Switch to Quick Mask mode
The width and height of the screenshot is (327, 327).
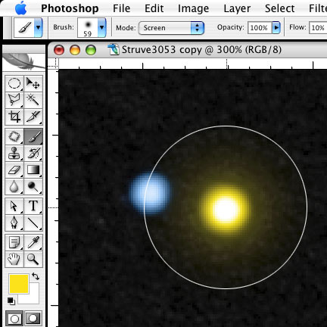pyautogui.click(x=33, y=318)
